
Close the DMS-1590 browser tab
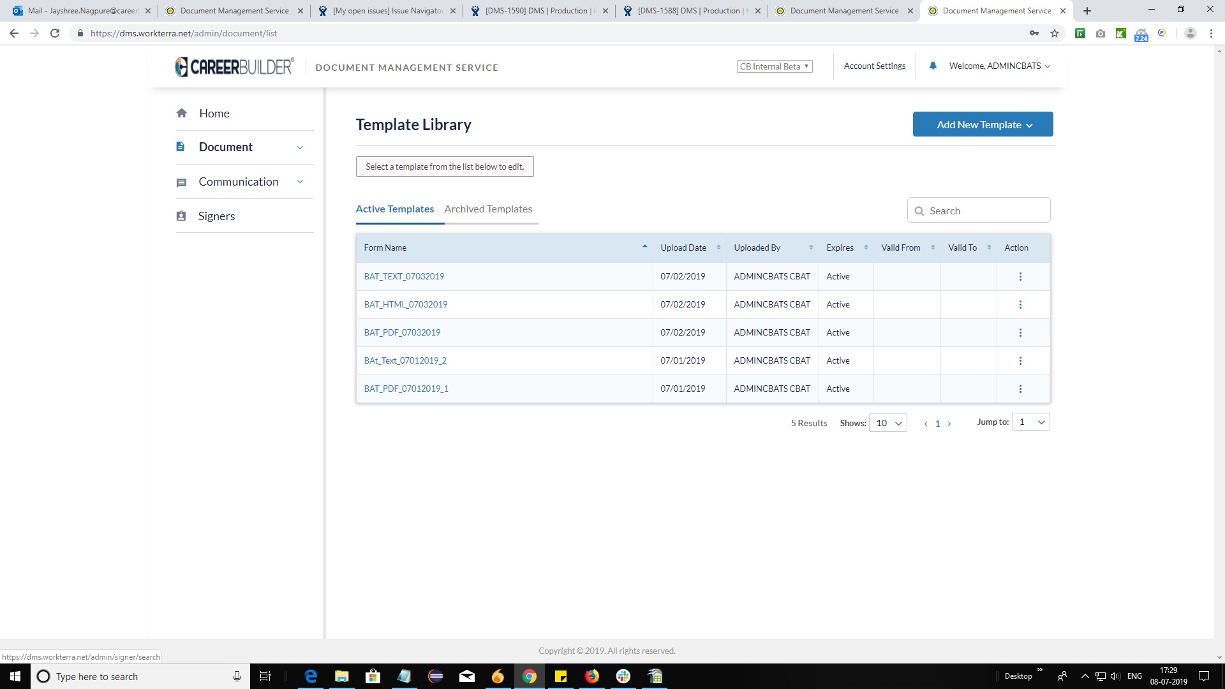point(605,11)
